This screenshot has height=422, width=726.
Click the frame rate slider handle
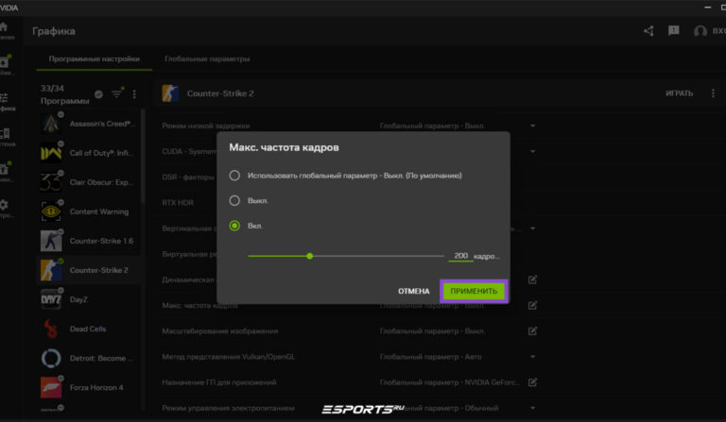310,256
